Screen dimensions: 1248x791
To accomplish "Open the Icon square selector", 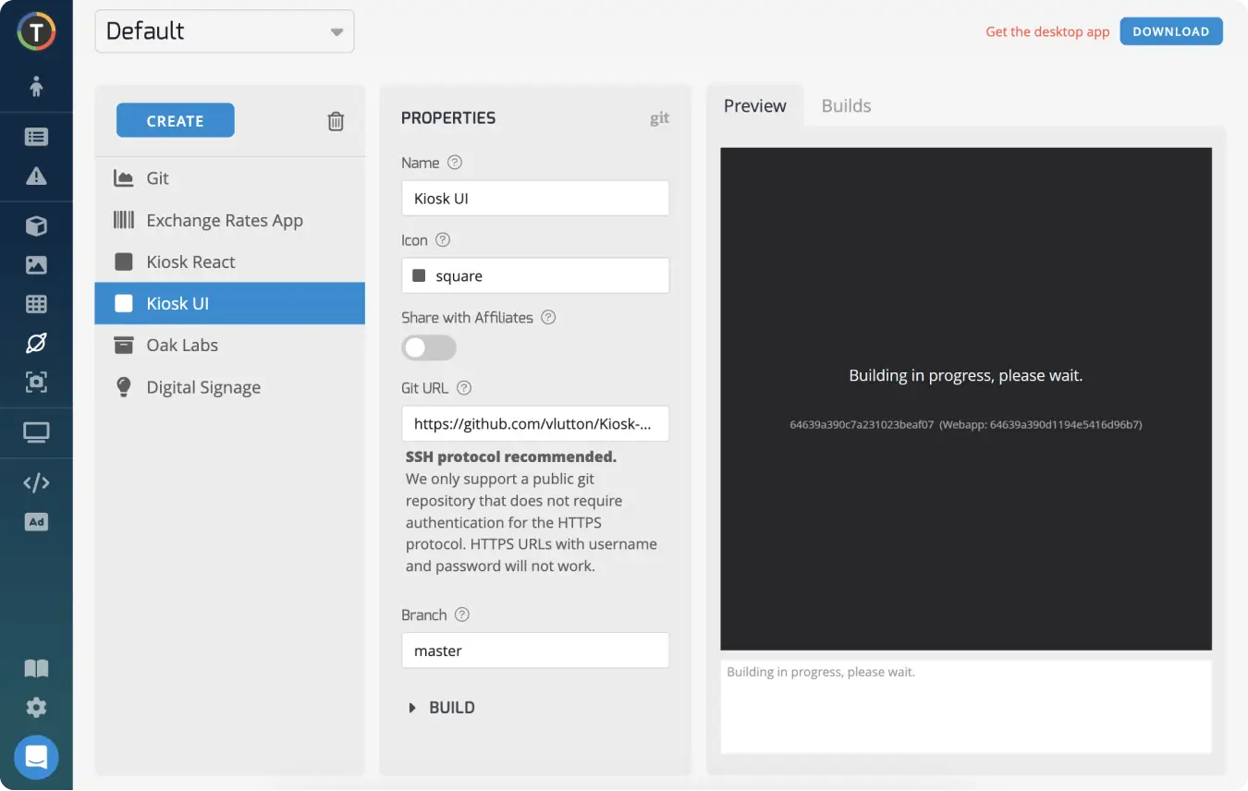I will point(534,275).
